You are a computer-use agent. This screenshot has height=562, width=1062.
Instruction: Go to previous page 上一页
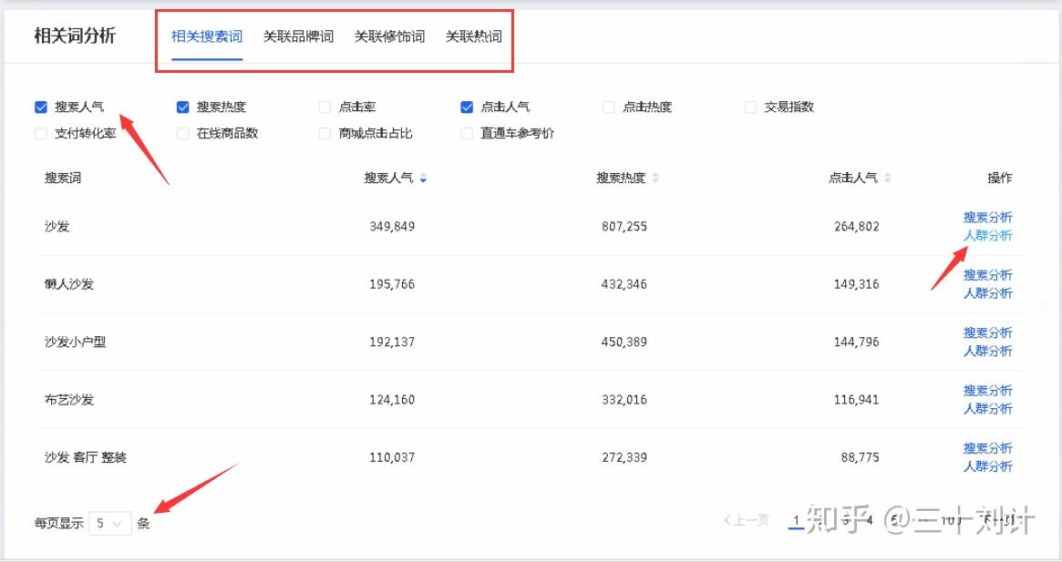pos(747,520)
